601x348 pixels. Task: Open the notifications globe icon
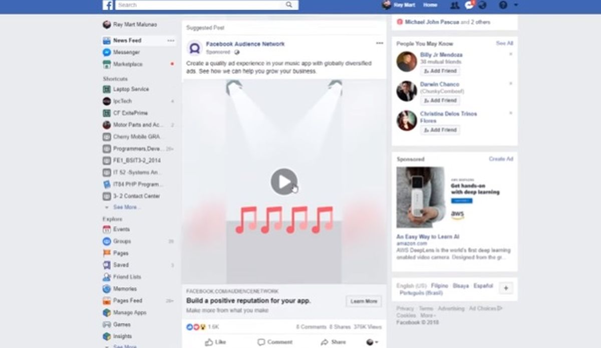482,5
